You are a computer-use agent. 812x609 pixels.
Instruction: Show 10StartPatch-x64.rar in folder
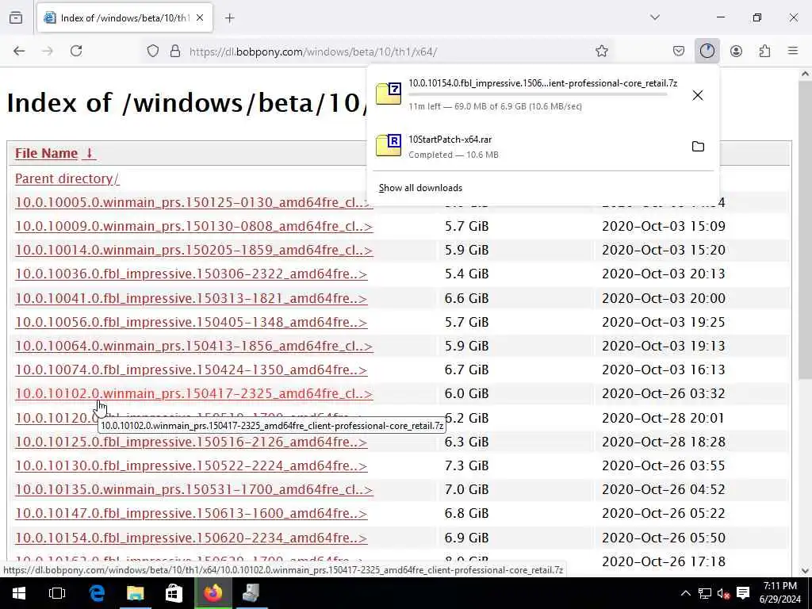click(x=698, y=147)
